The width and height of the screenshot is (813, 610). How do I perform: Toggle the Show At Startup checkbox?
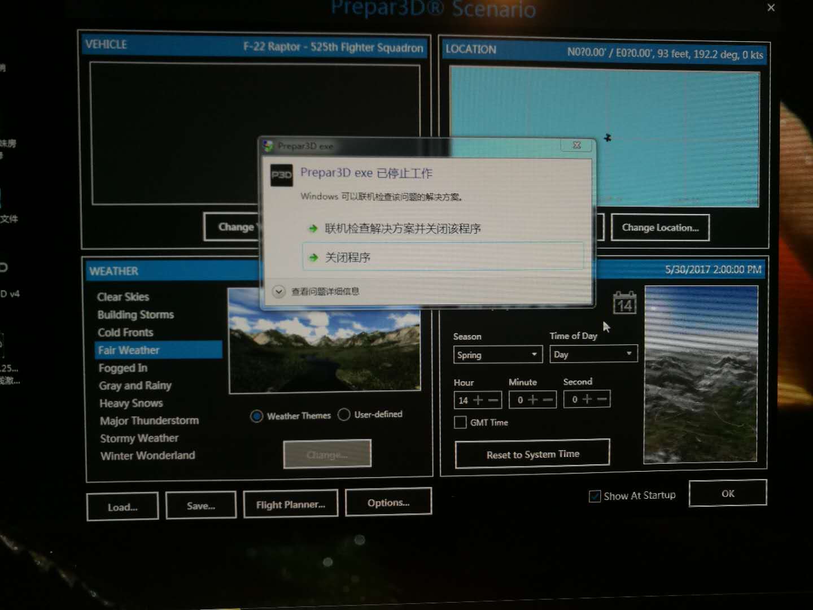[x=595, y=496]
